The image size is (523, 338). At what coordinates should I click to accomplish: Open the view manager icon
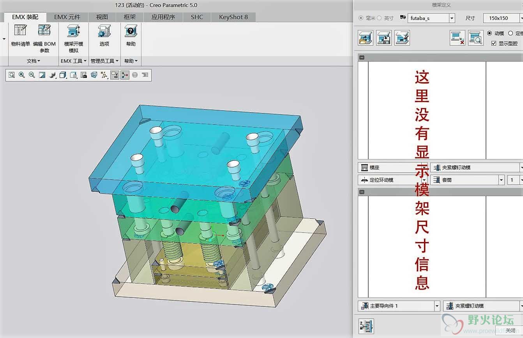coord(73,75)
